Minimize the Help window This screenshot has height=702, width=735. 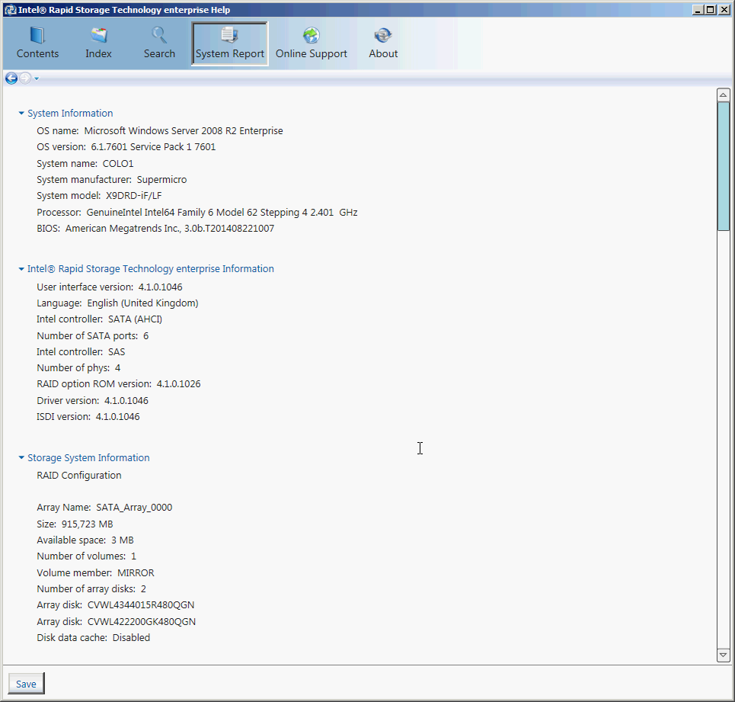[698, 10]
